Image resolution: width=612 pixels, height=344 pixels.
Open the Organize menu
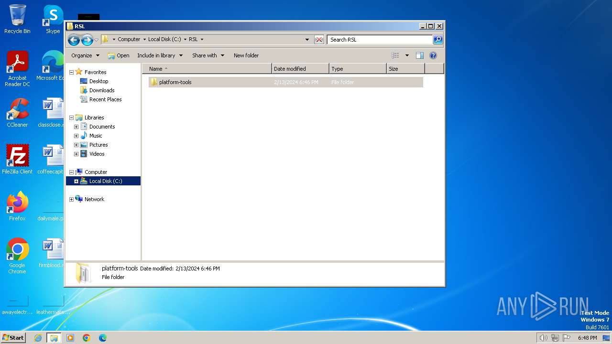pos(85,55)
